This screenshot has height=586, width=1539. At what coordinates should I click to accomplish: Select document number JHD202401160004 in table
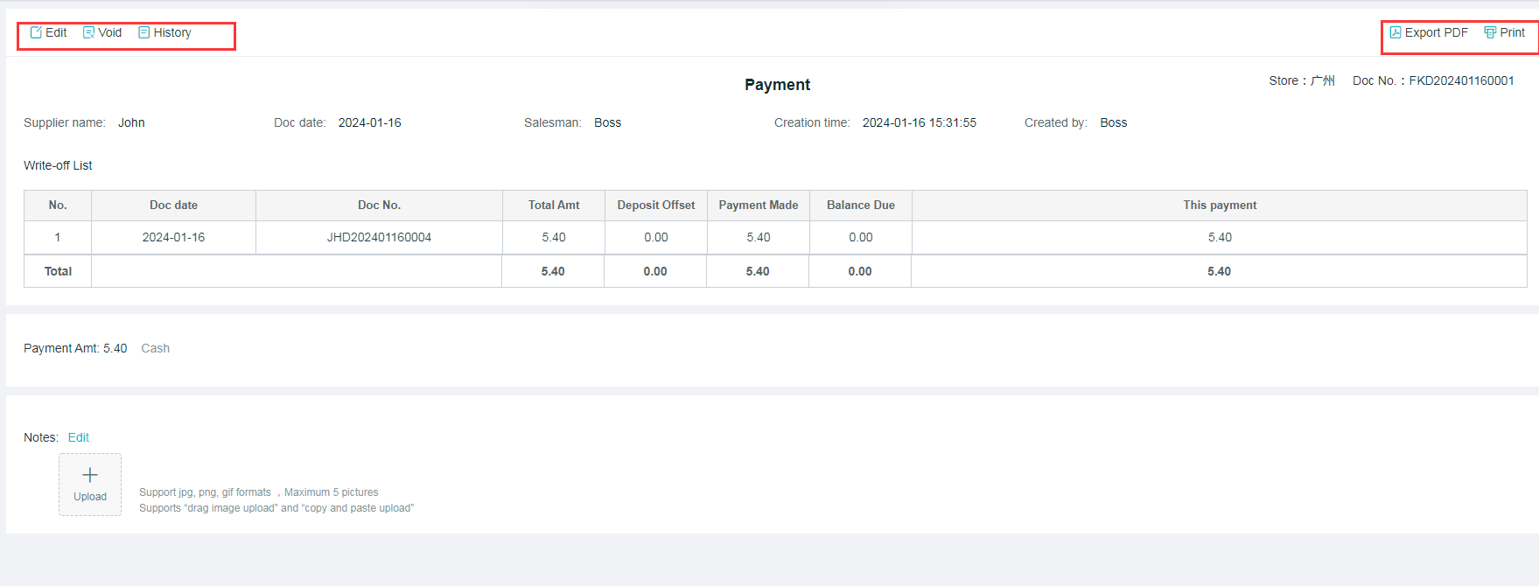click(x=379, y=237)
